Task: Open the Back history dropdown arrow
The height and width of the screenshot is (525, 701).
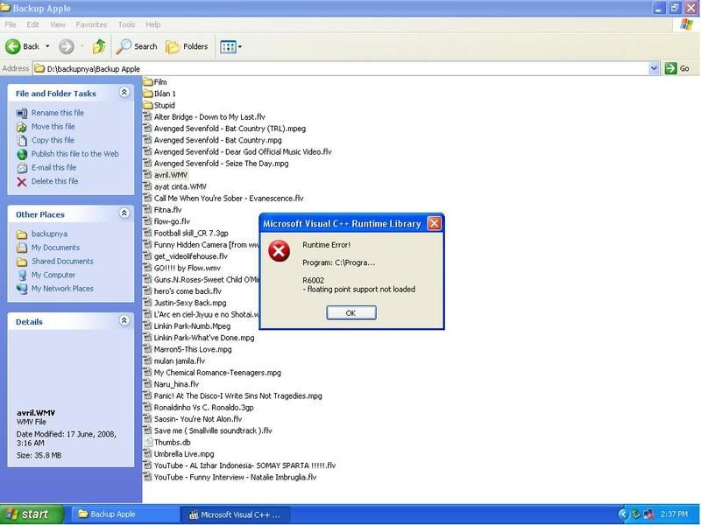Action: click(47, 46)
